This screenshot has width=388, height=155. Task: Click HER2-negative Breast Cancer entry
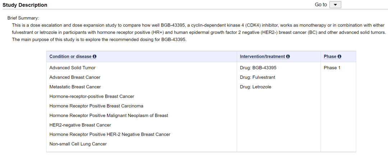[x=80, y=125]
